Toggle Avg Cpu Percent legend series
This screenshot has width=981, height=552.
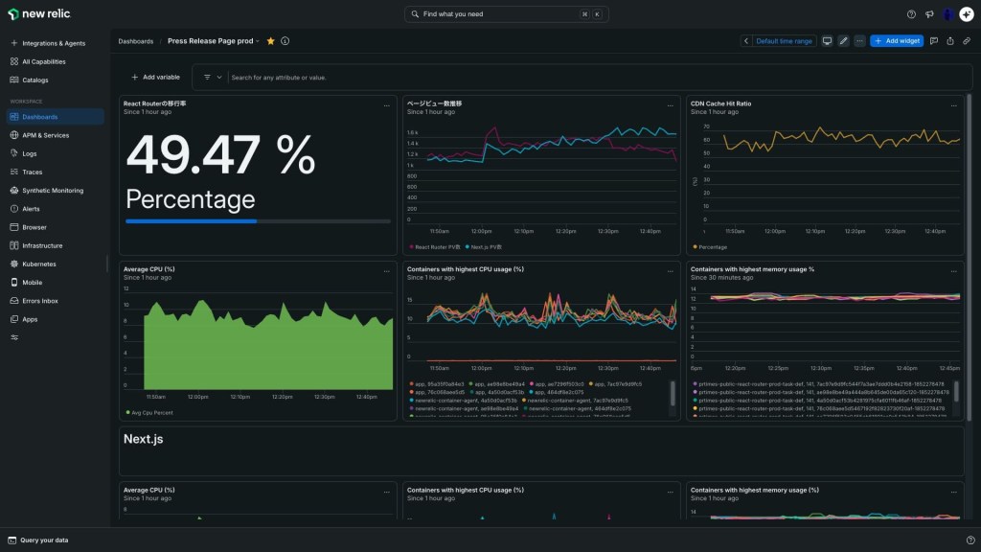click(149, 413)
